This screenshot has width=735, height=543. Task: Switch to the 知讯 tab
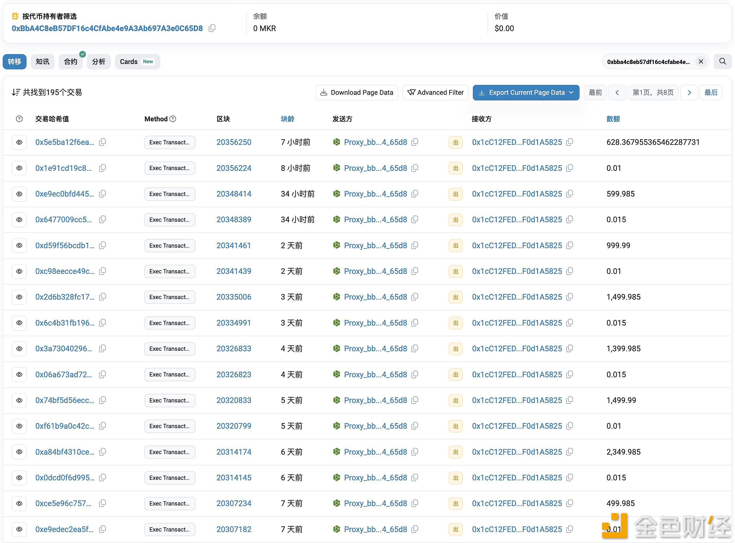tap(42, 62)
